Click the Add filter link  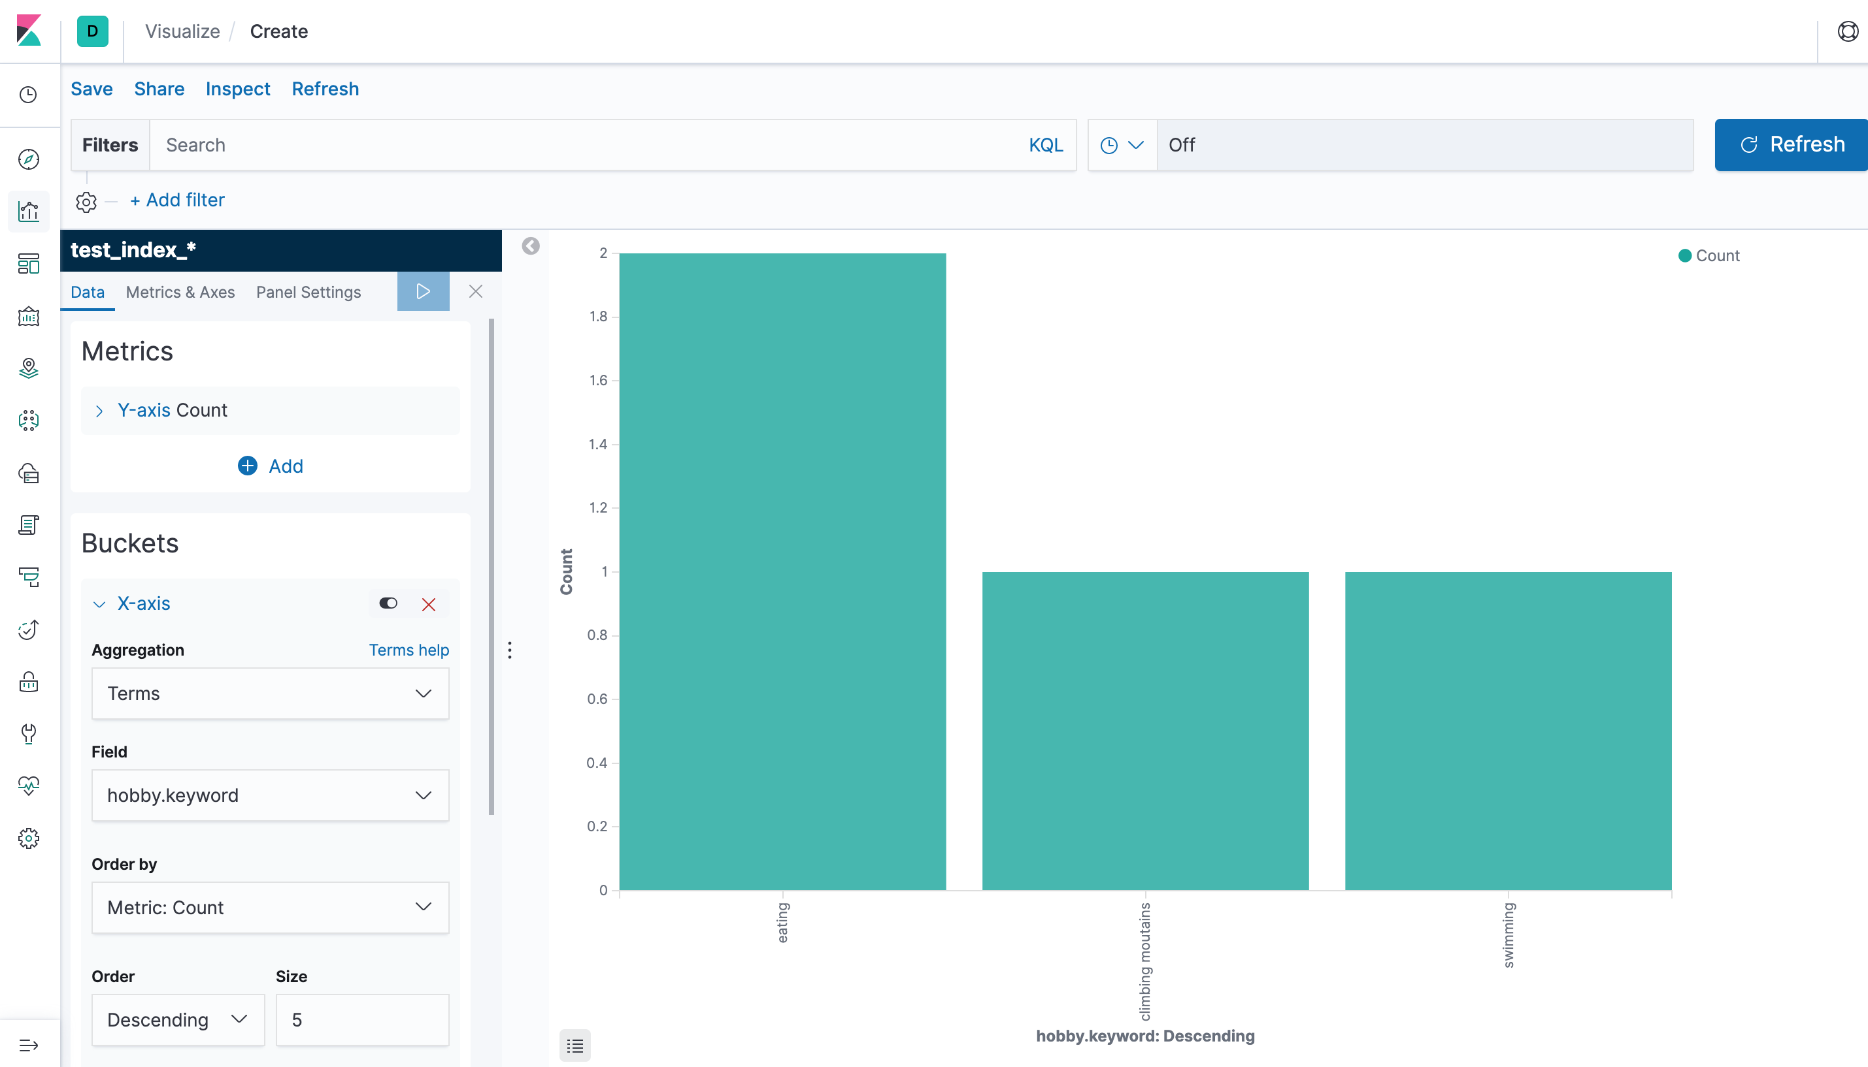[178, 200]
